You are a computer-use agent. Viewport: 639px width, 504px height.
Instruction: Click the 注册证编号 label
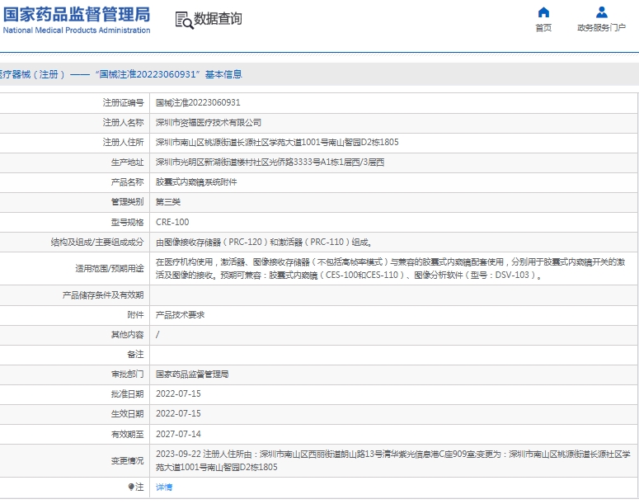(123, 103)
